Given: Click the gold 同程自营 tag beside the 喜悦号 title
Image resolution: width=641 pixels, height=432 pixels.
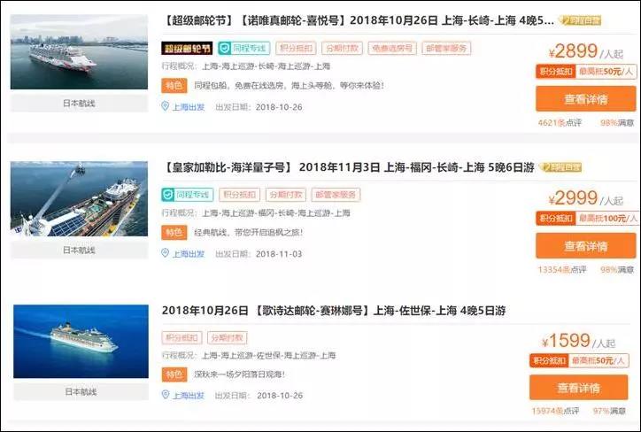Looking at the screenshot, I should point(580,20).
